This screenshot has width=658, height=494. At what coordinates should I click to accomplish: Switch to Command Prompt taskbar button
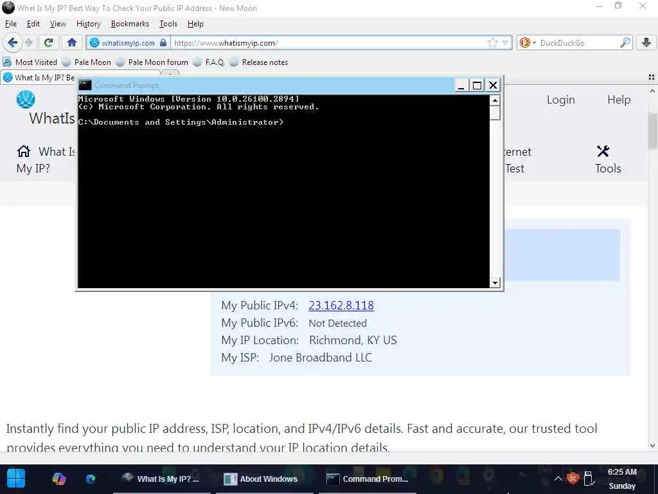[367, 479]
